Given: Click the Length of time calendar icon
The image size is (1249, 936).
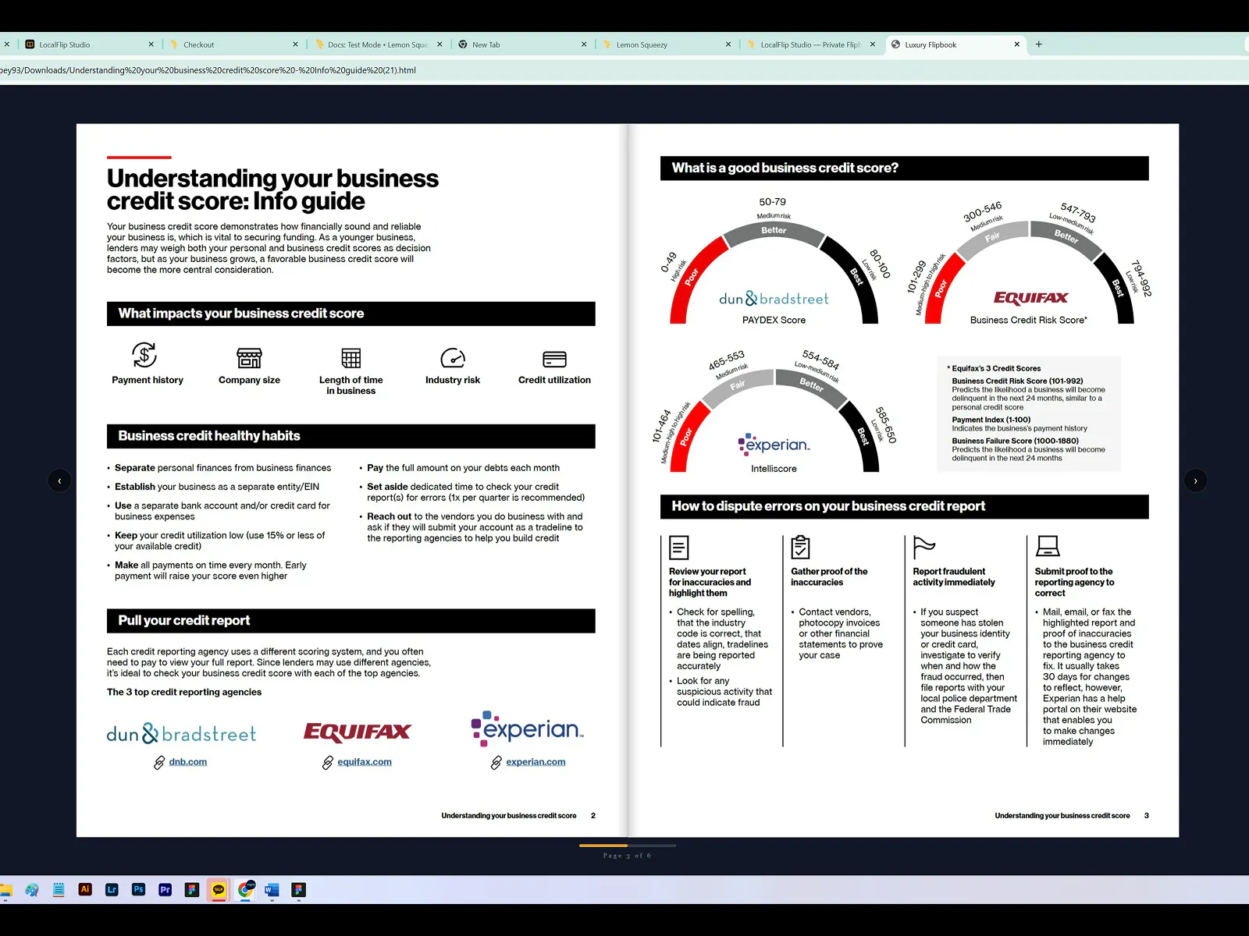Looking at the screenshot, I should coord(351,358).
